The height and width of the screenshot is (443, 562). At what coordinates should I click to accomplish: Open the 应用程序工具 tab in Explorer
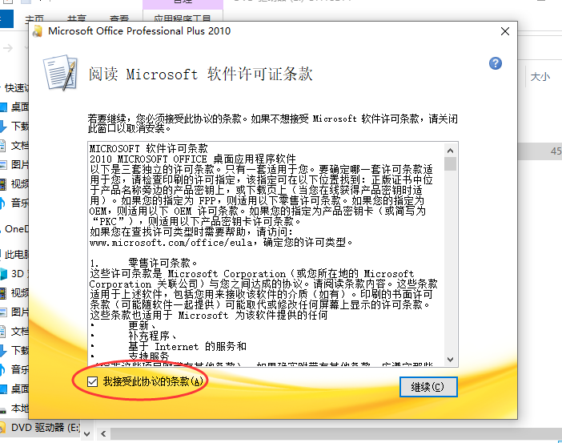click(x=183, y=18)
